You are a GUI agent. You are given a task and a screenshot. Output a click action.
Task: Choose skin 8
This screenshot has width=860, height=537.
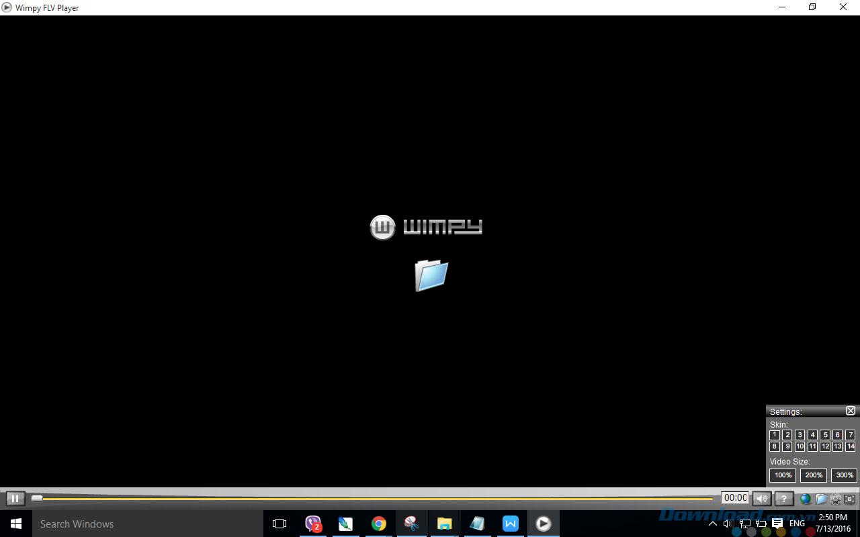(x=775, y=446)
